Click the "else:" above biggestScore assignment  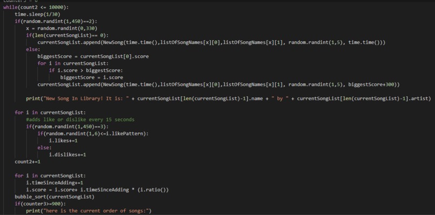pyautogui.click(x=33, y=49)
